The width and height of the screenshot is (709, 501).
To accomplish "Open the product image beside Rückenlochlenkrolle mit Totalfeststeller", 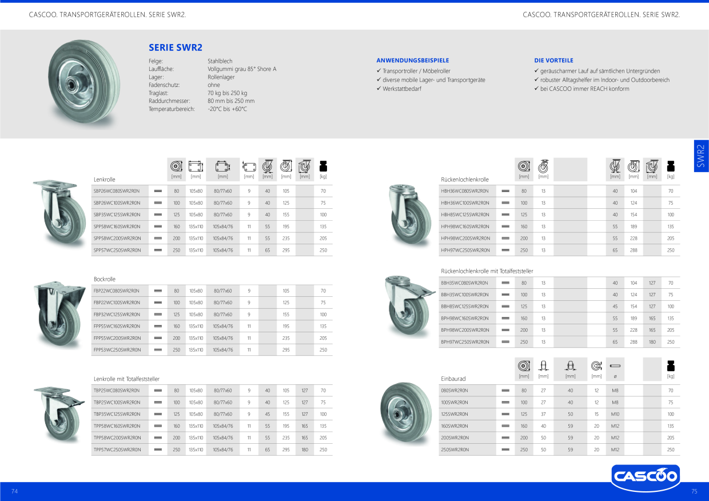I will [410, 306].
